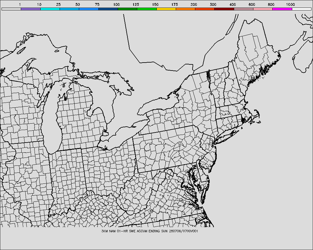Viewport: 313px width, 250px height.
Task: Click the light gray color segment under 1
Action: point(11,9)
